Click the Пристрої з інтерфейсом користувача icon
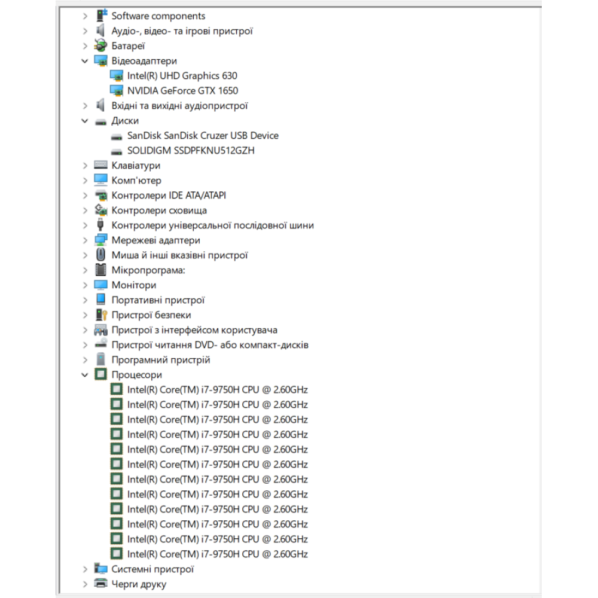598x598 pixels. click(x=101, y=330)
